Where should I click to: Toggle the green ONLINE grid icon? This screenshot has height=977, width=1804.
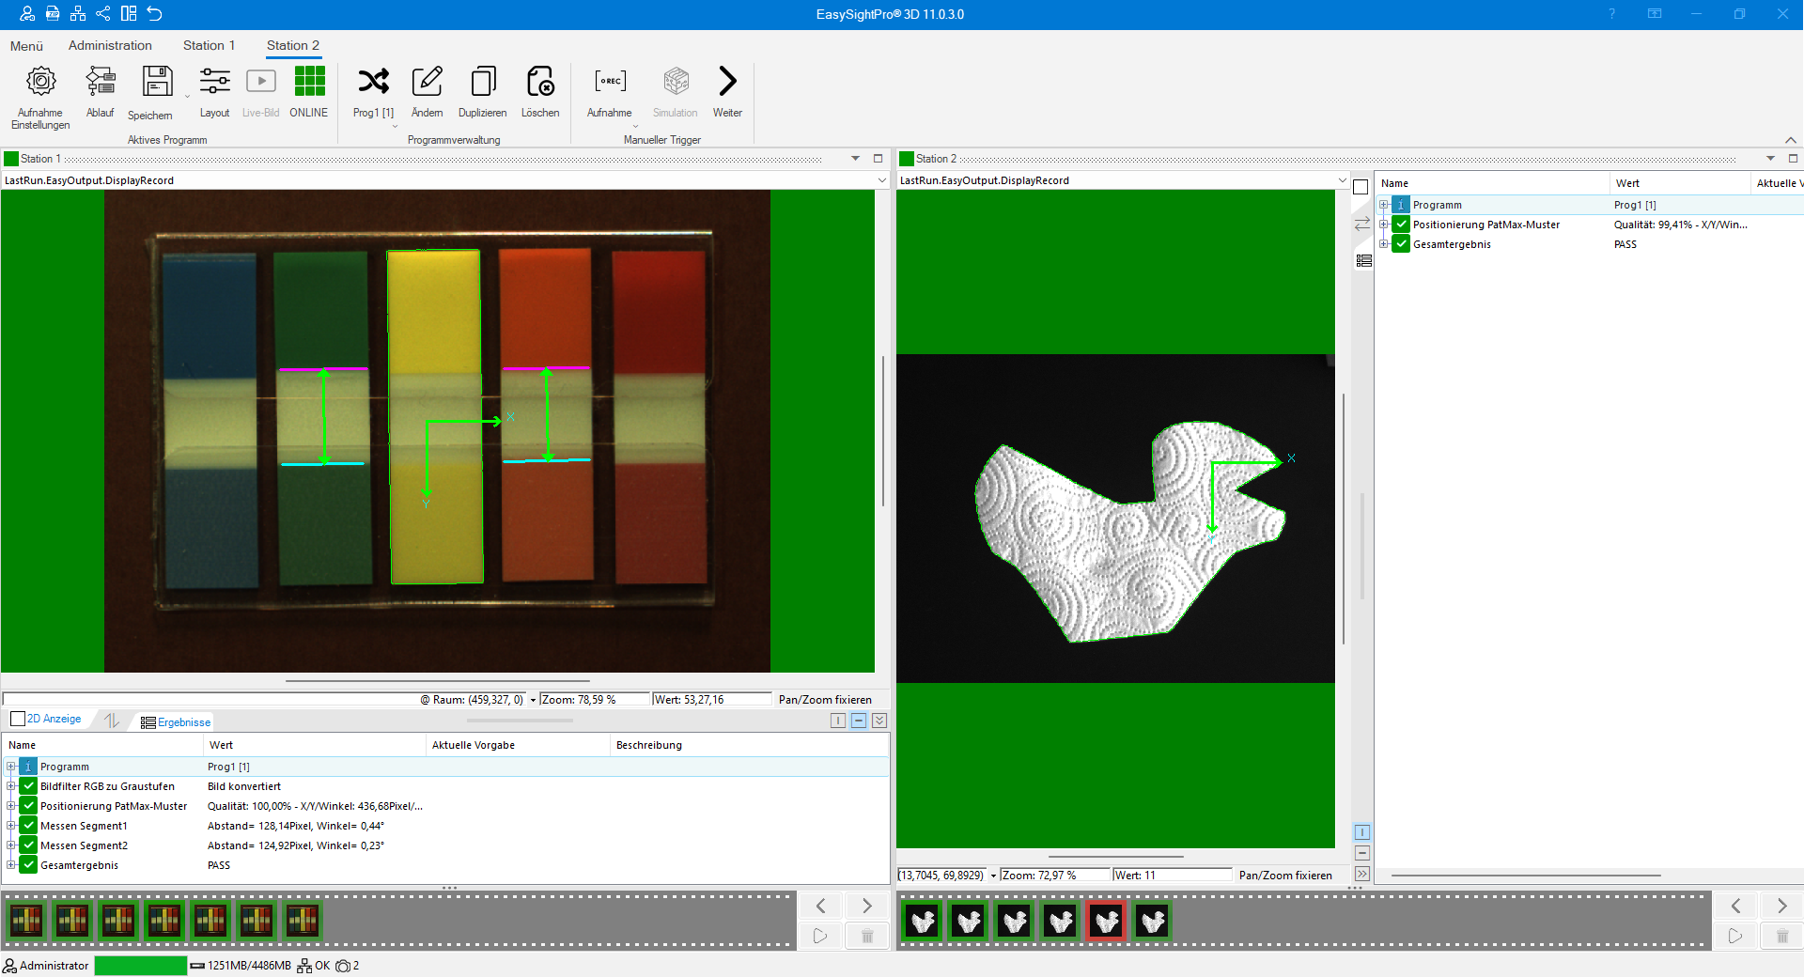click(309, 82)
